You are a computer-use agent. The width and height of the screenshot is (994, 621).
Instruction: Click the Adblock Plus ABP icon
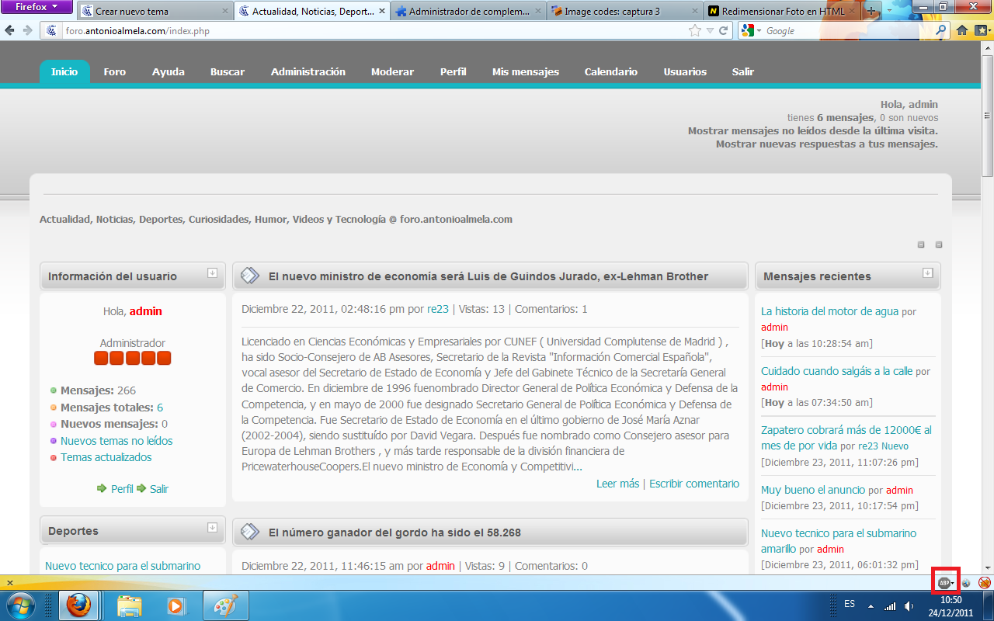[x=944, y=582]
